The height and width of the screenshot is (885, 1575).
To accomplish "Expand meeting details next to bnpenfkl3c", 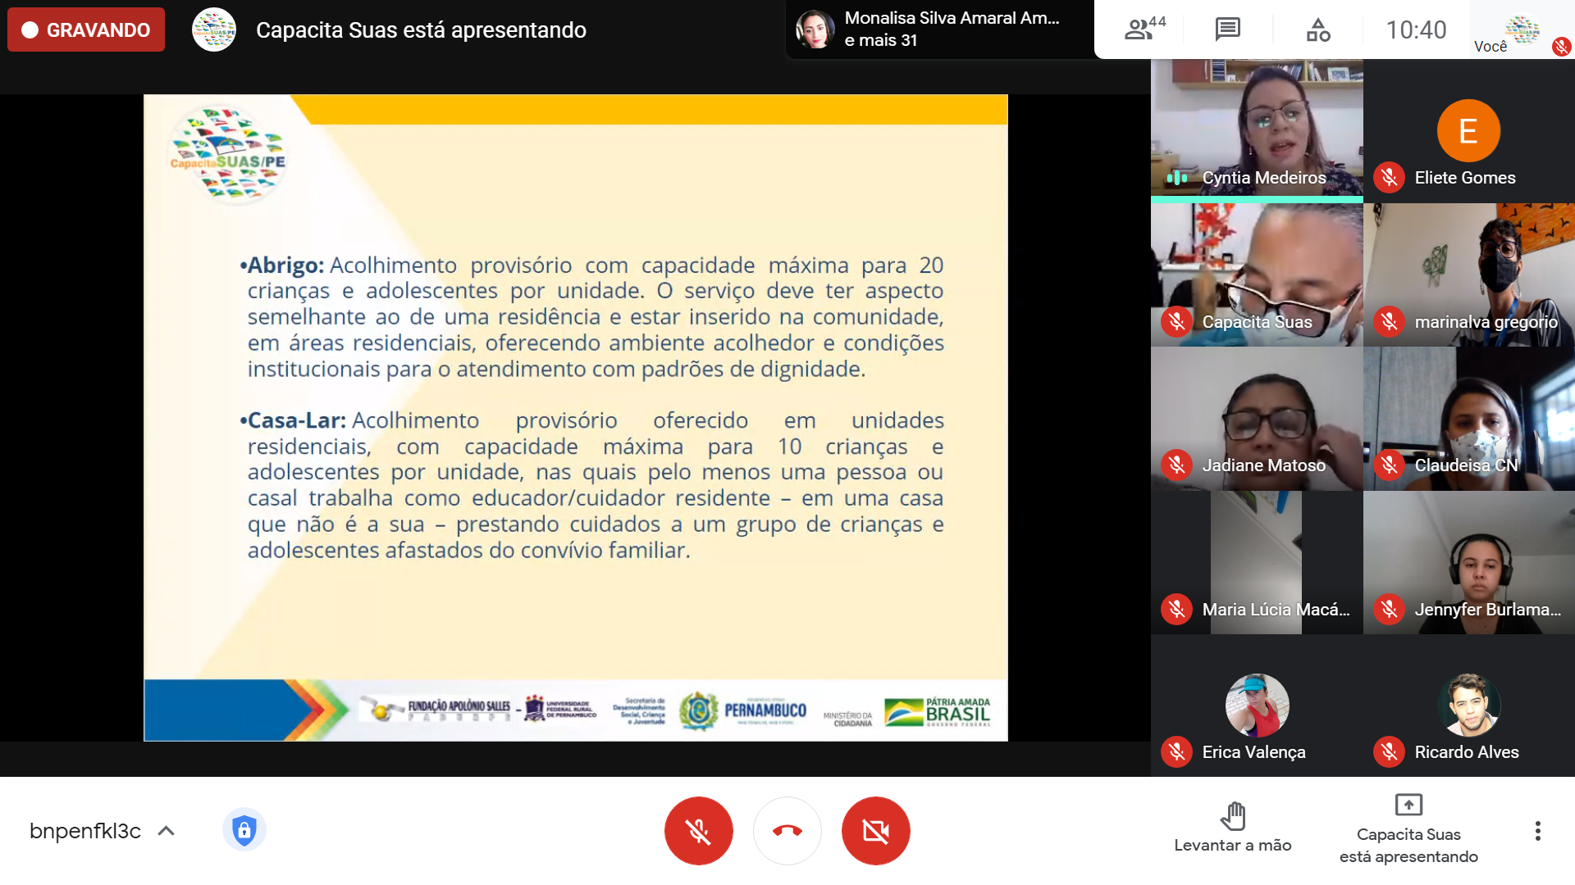I will [167, 830].
